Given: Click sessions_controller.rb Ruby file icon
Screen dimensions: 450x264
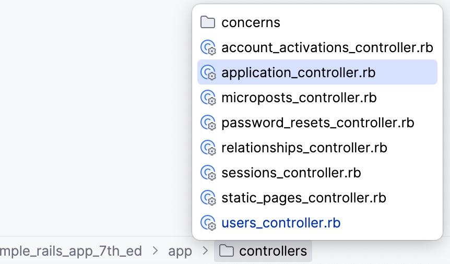Looking at the screenshot, I should point(208,173).
